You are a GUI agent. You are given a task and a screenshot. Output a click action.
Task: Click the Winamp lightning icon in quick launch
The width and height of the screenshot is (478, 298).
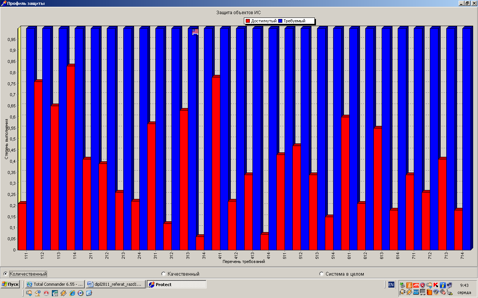[63, 293]
